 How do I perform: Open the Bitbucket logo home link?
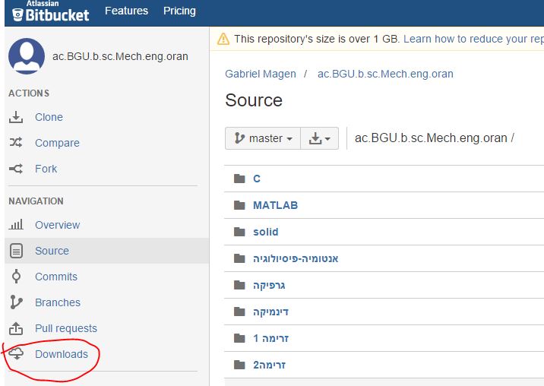[51, 12]
